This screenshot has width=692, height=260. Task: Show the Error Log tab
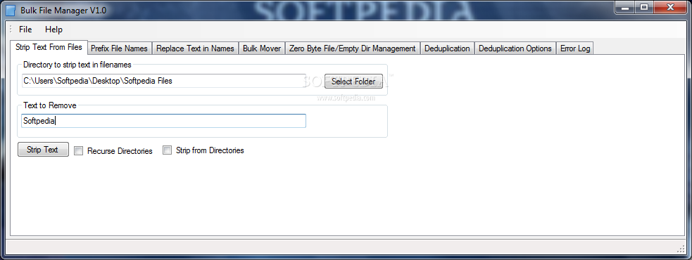[575, 48]
